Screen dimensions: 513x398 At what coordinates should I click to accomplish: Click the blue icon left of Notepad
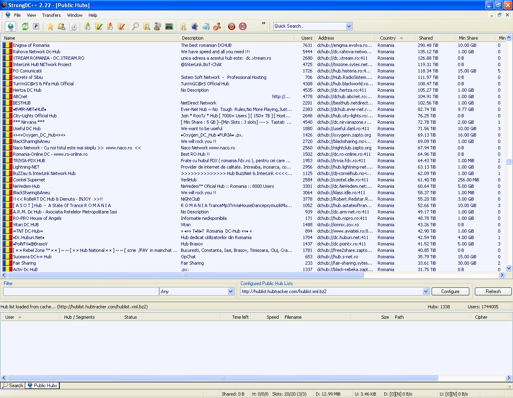pos(195,26)
